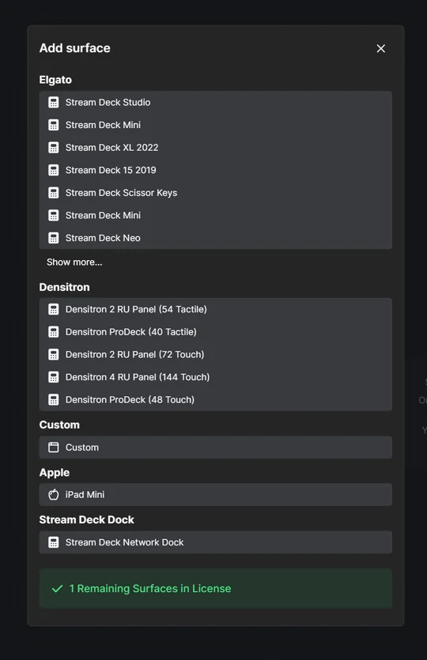This screenshot has width=427, height=660.
Task: Click the icon for Densitron 2 RU Panel (72 Touch)
Action: pos(54,354)
